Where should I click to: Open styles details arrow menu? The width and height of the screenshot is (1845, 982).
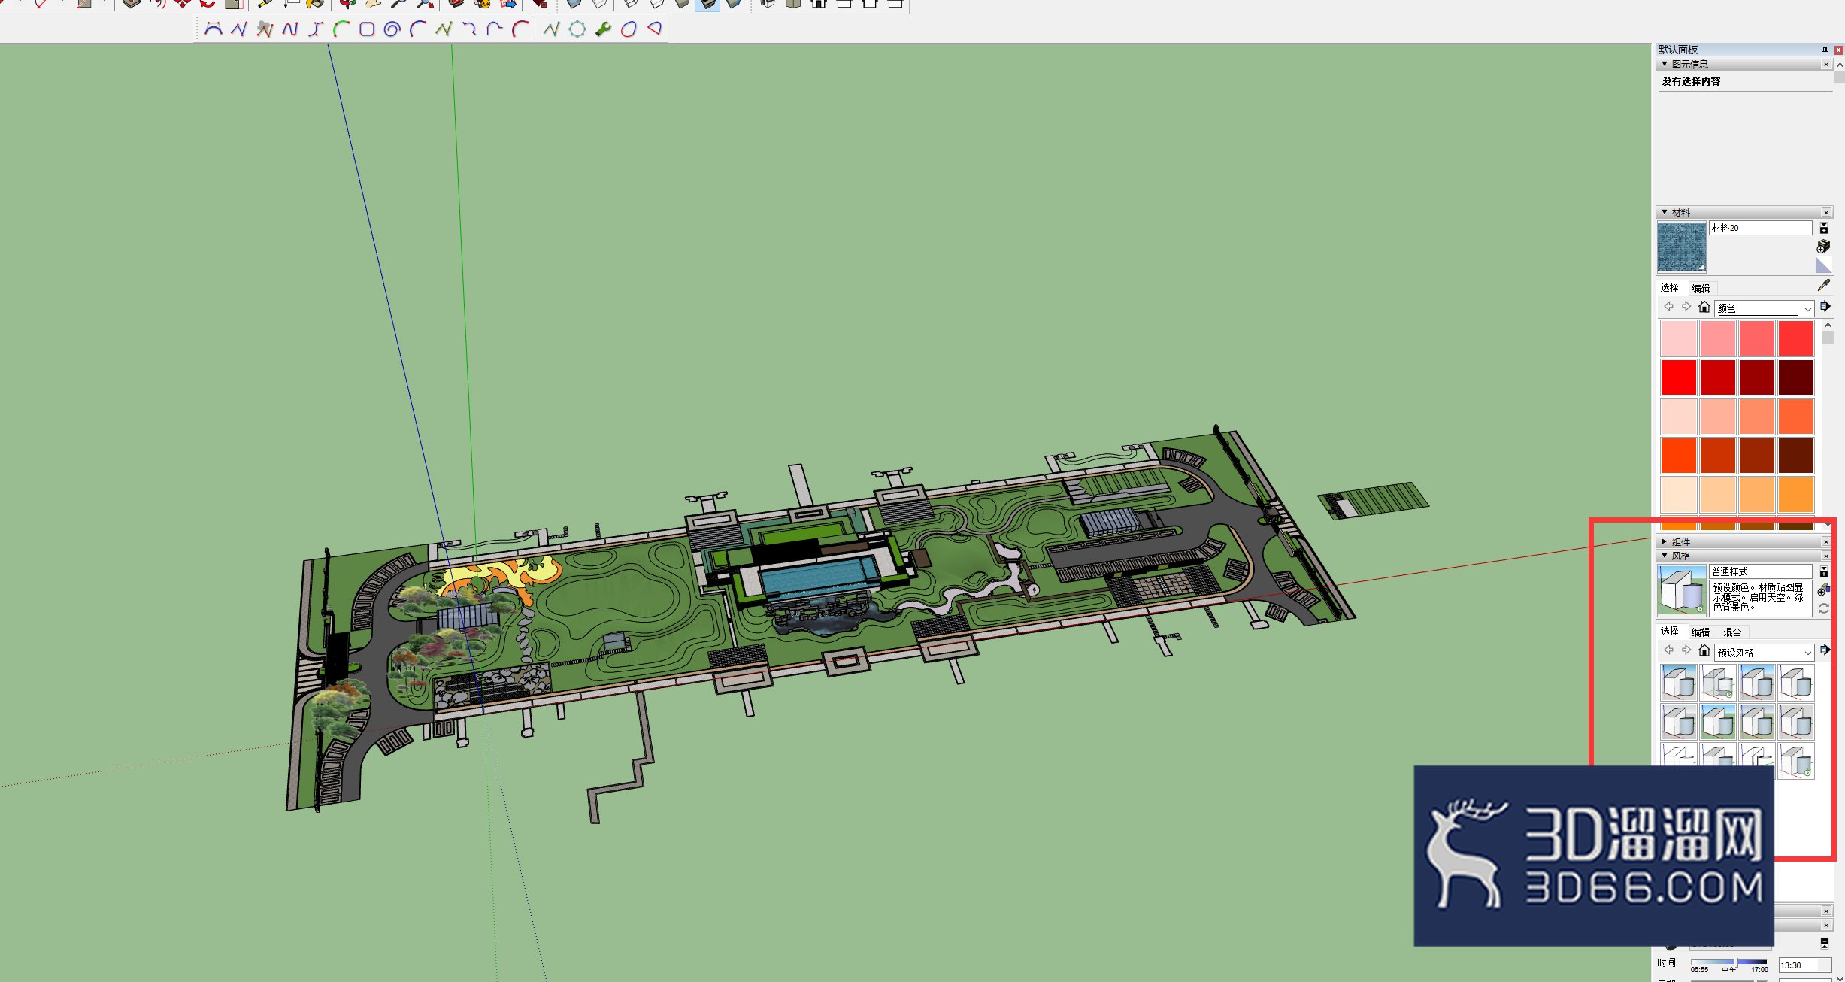point(1824,650)
